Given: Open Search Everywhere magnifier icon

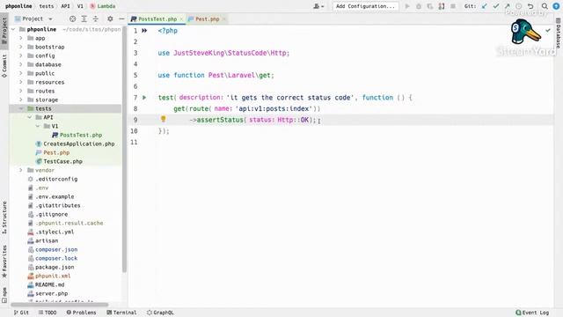Looking at the screenshot, I should pyautogui.click(x=545, y=6).
